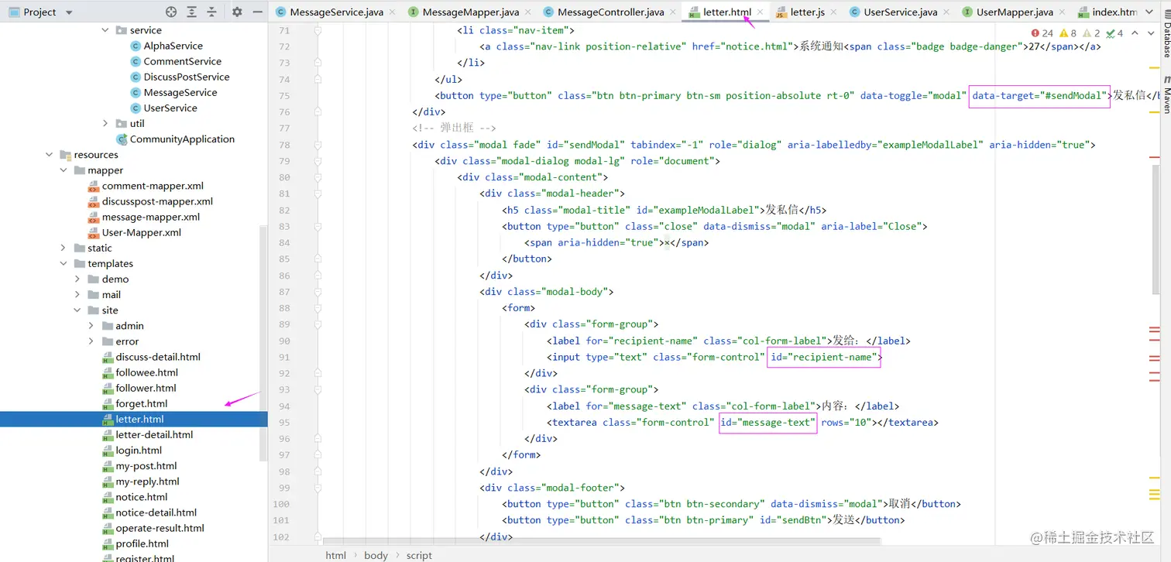Expand the demo folder
This screenshot has width=1171, height=562.
click(77, 279)
